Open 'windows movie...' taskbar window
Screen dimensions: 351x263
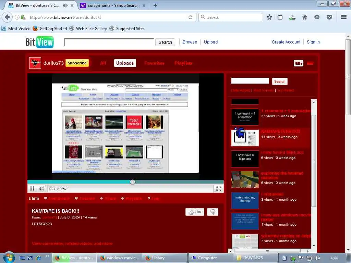click(119, 258)
